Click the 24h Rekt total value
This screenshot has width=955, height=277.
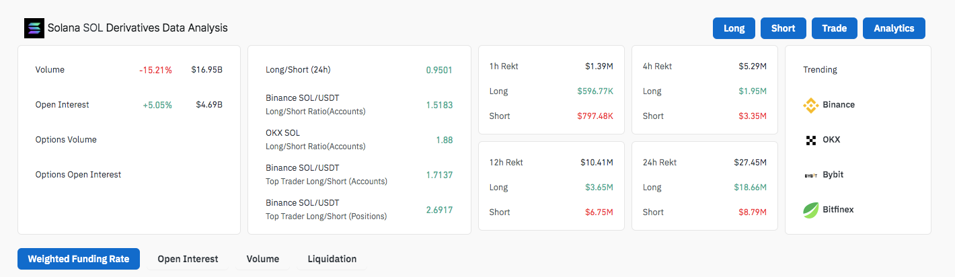[750, 162]
